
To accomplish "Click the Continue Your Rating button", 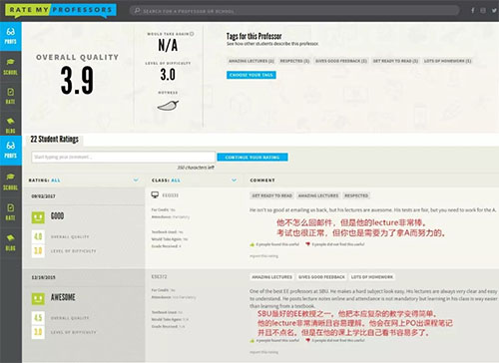I will 252,157.
